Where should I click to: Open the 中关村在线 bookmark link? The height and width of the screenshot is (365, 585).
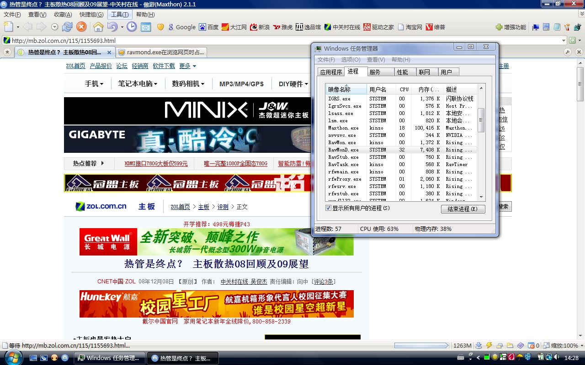[342, 27]
